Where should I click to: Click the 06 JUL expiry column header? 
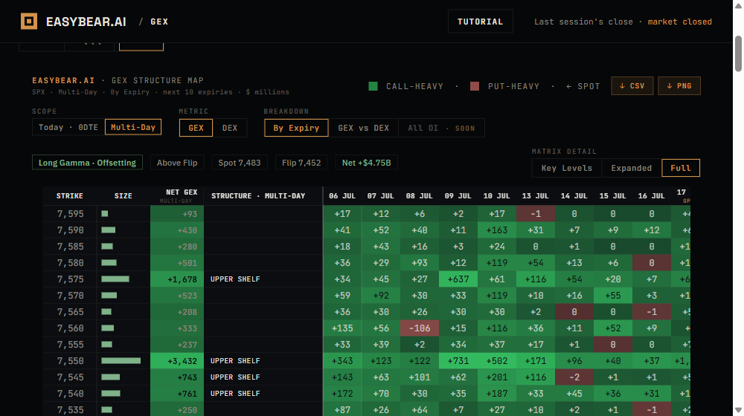(x=342, y=195)
